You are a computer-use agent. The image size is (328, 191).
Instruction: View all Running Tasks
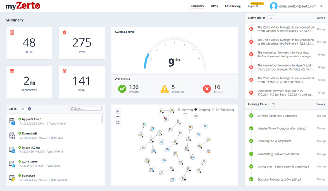[320, 105]
